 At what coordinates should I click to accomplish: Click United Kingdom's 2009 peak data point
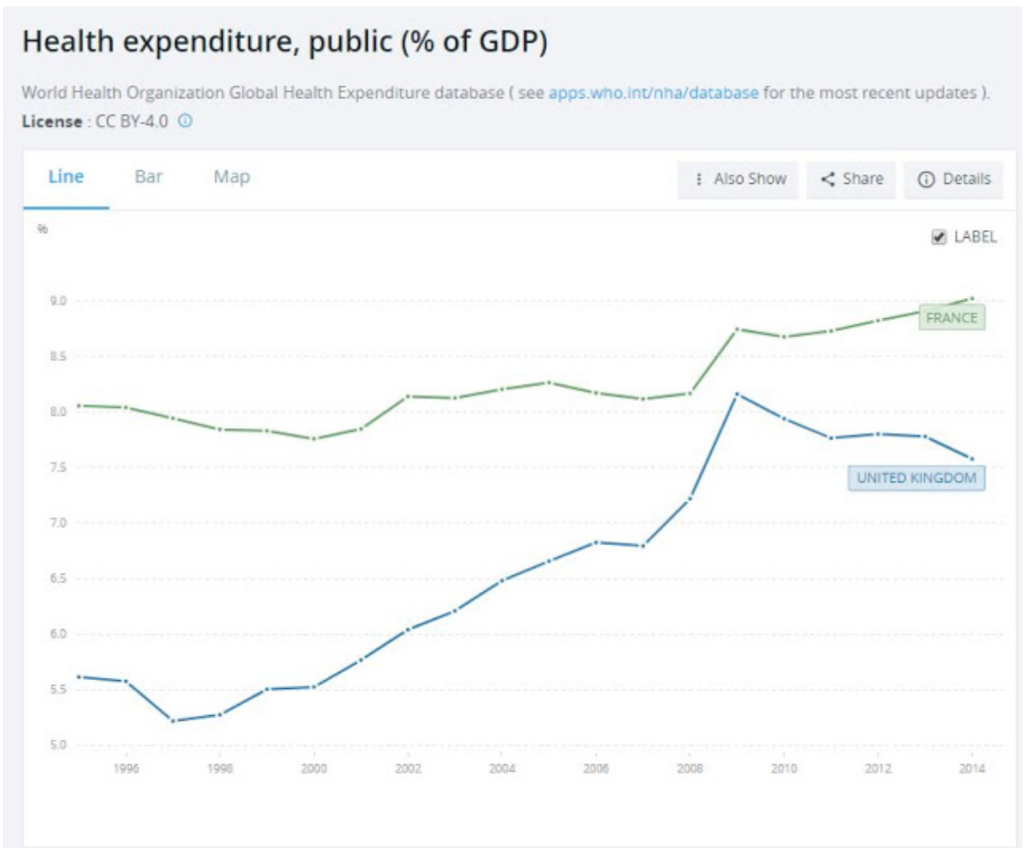[x=737, y=394]
